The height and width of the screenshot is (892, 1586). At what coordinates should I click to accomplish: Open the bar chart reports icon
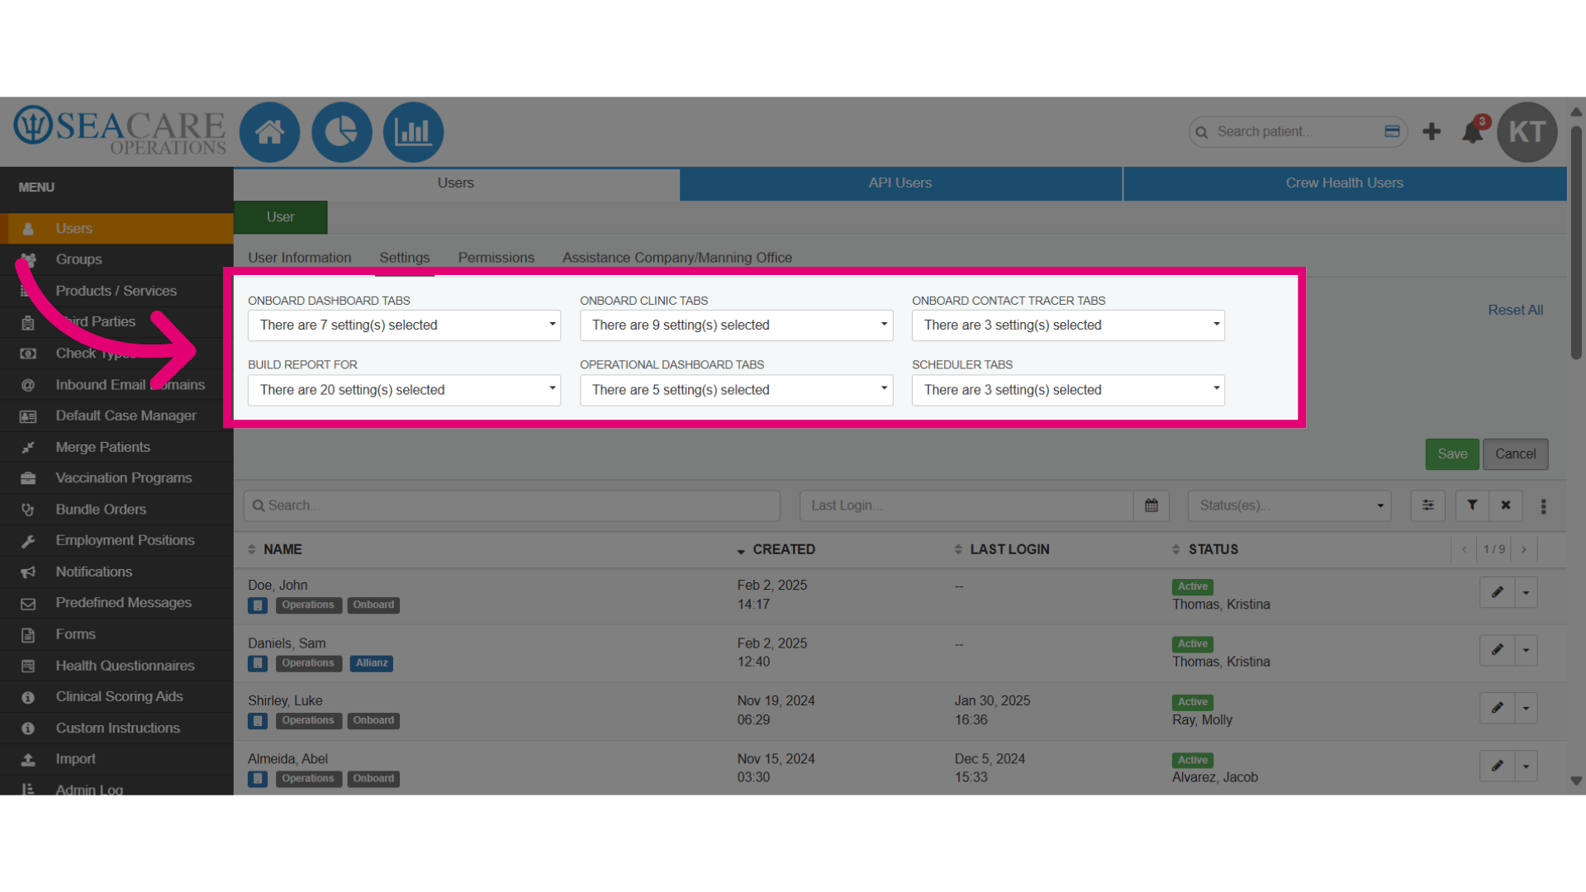tap(413, 132)
